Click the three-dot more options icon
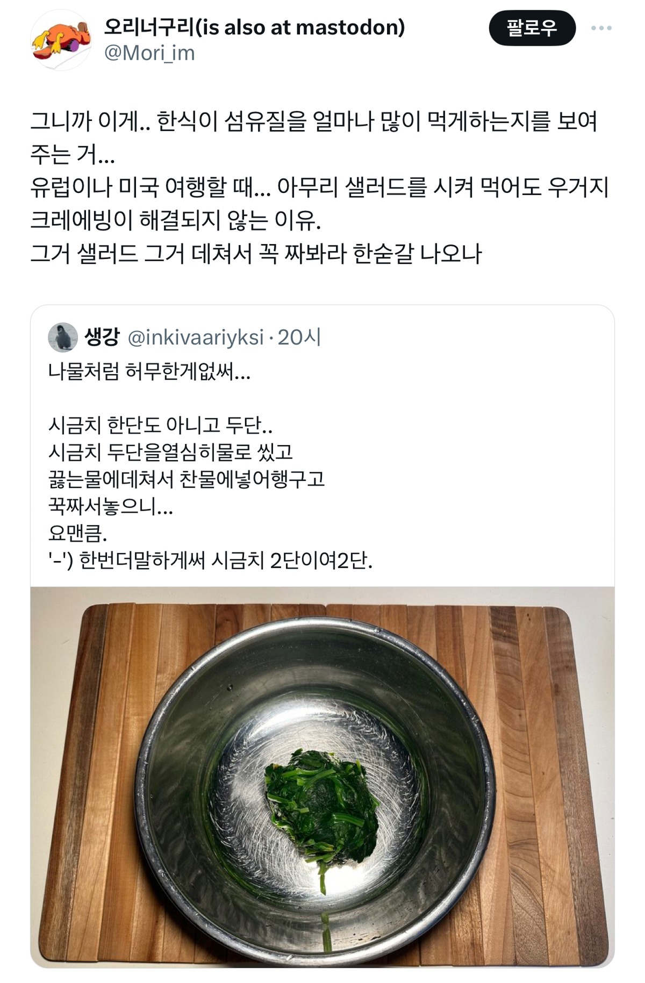The image size is (645, 983). [601, 28]
